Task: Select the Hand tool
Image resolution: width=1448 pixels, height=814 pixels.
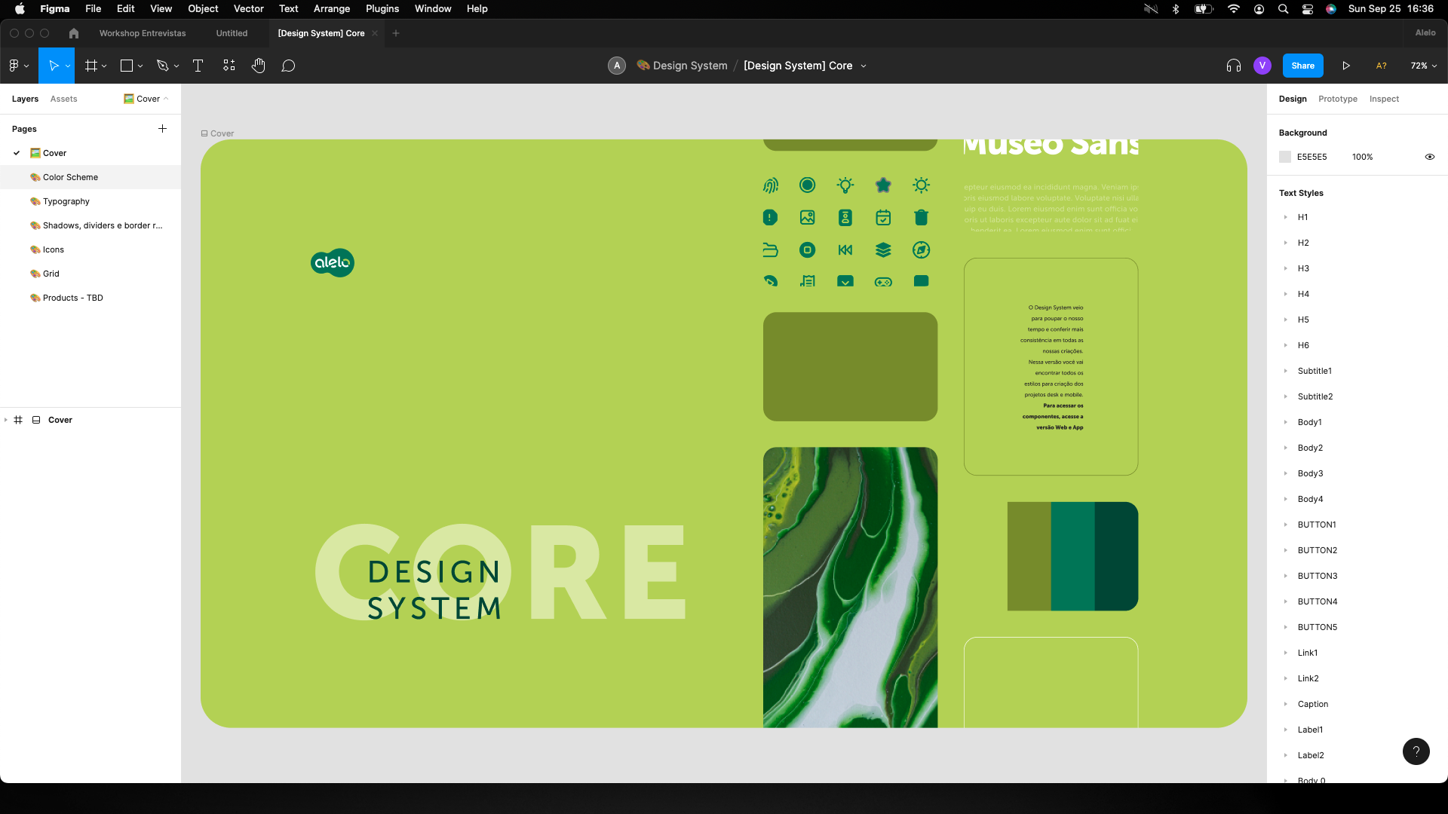Action: pyautogui.click(x=259, y=66)
